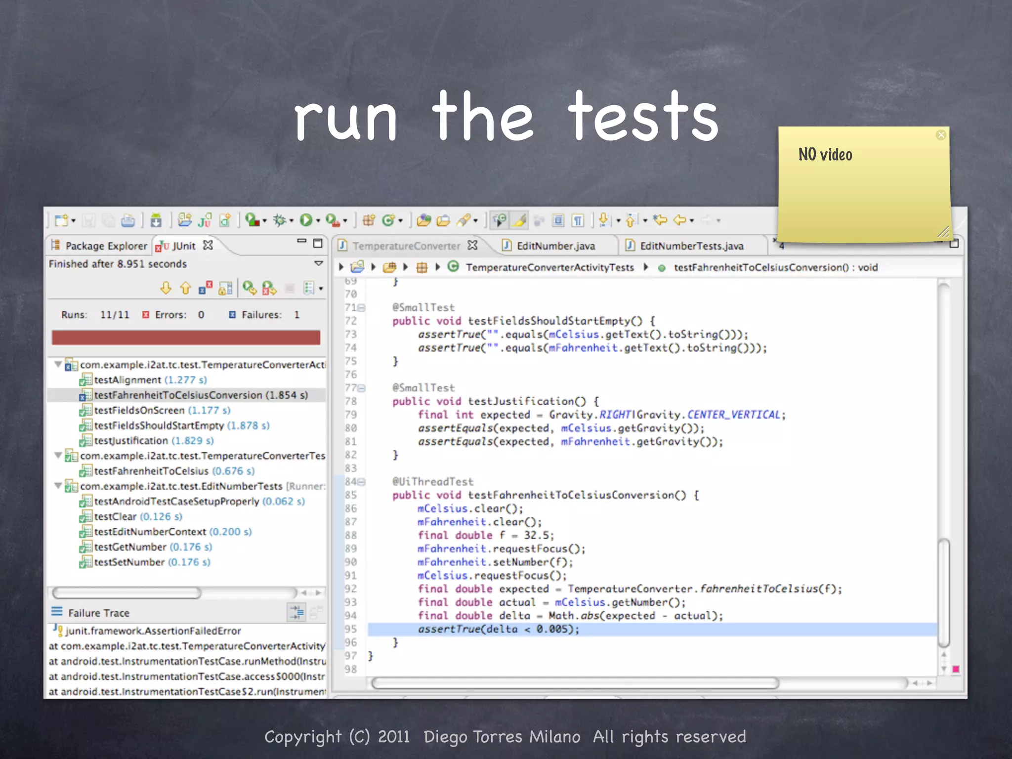Click the Back navigation arrow icon
1012x759 pixels.
(680, 220)
